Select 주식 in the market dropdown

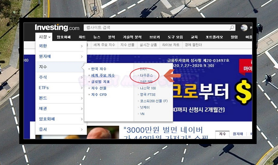pyautogui.click(x=43, y=77)
